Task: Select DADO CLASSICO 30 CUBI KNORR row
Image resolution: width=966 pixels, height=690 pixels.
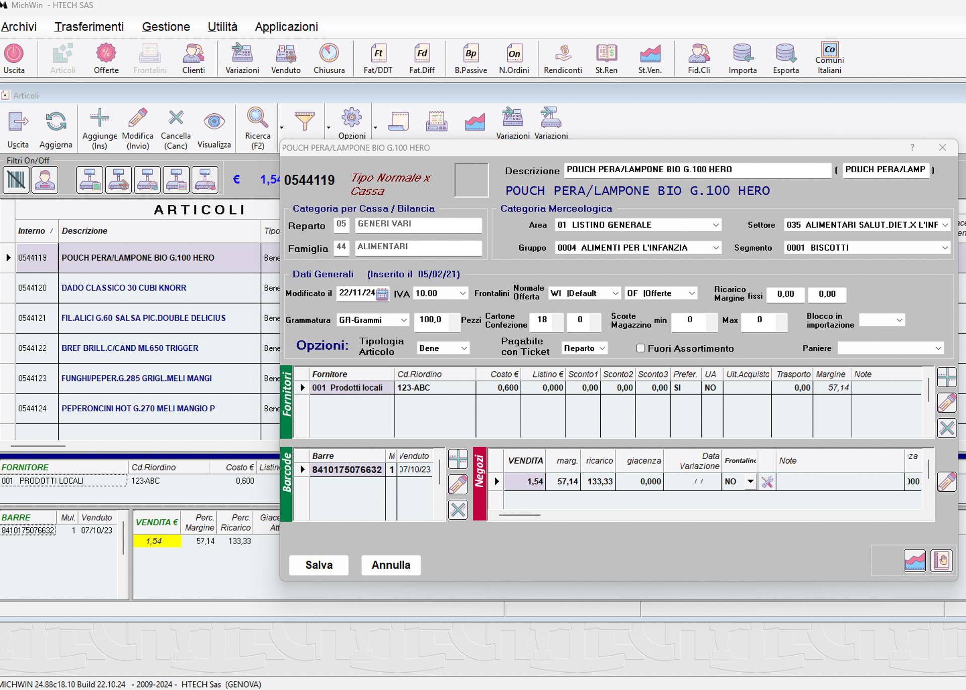Action: (x=139, y=288)
